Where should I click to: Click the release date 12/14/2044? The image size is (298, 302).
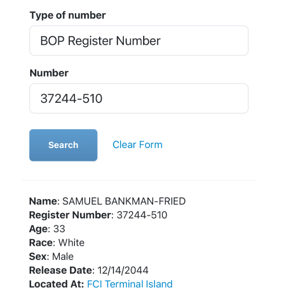point(123,270)
